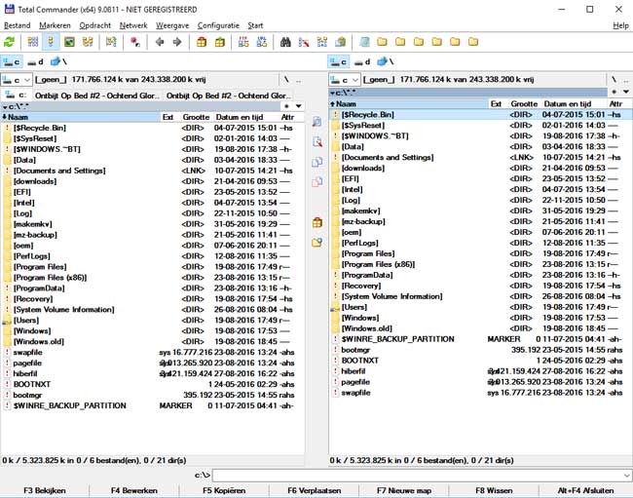Screen dimensions: 633x498
Task: Enable thumbnail view from the toolbar
Action: [69, 42]
